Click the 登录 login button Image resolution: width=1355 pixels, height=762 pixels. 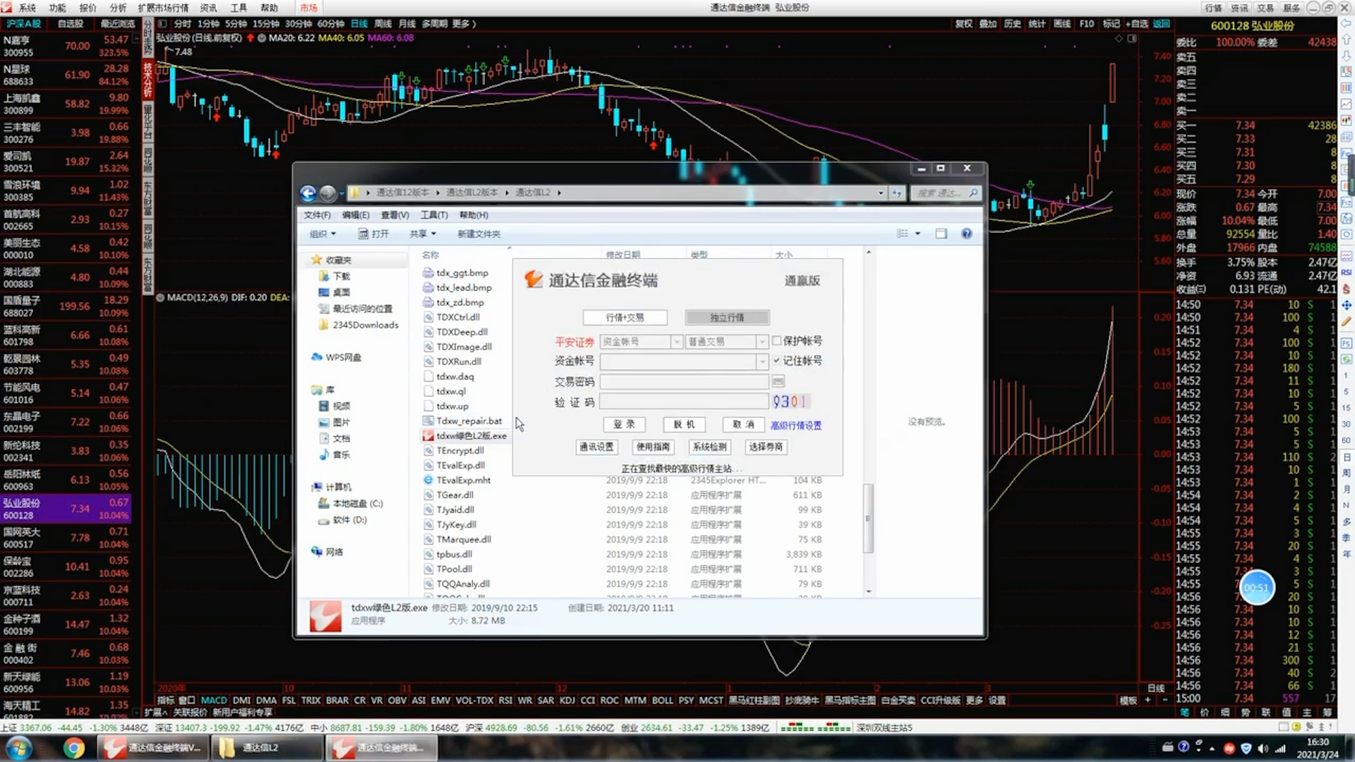[624, 424]
